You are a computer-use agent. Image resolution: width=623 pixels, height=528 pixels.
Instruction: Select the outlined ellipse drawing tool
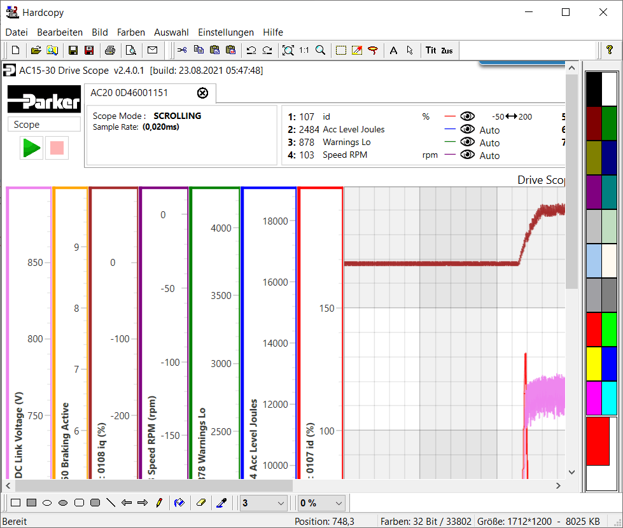coord(47,503)
